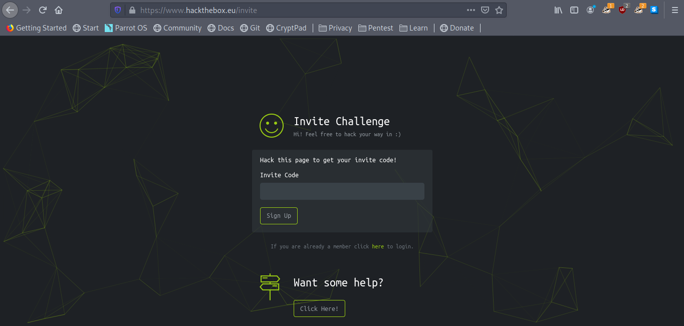Show site security padlock details

click(x=132, y=10)
